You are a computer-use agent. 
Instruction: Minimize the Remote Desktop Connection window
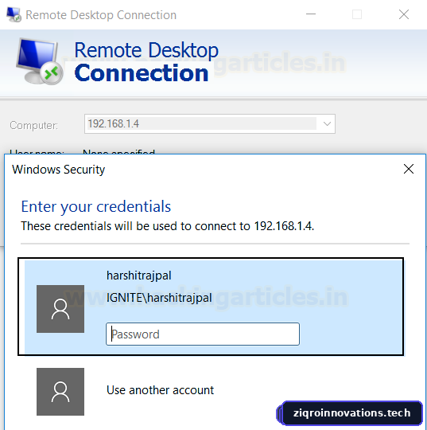click(x=311, y=14)
